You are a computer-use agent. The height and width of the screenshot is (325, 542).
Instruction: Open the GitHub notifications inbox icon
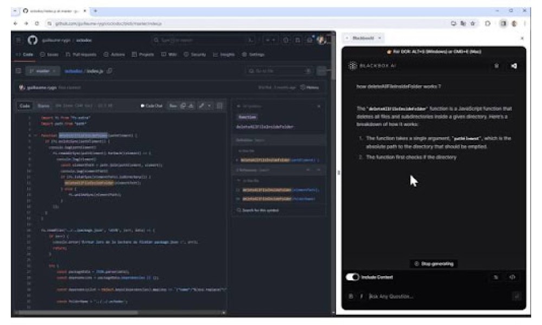pos(309,40)
